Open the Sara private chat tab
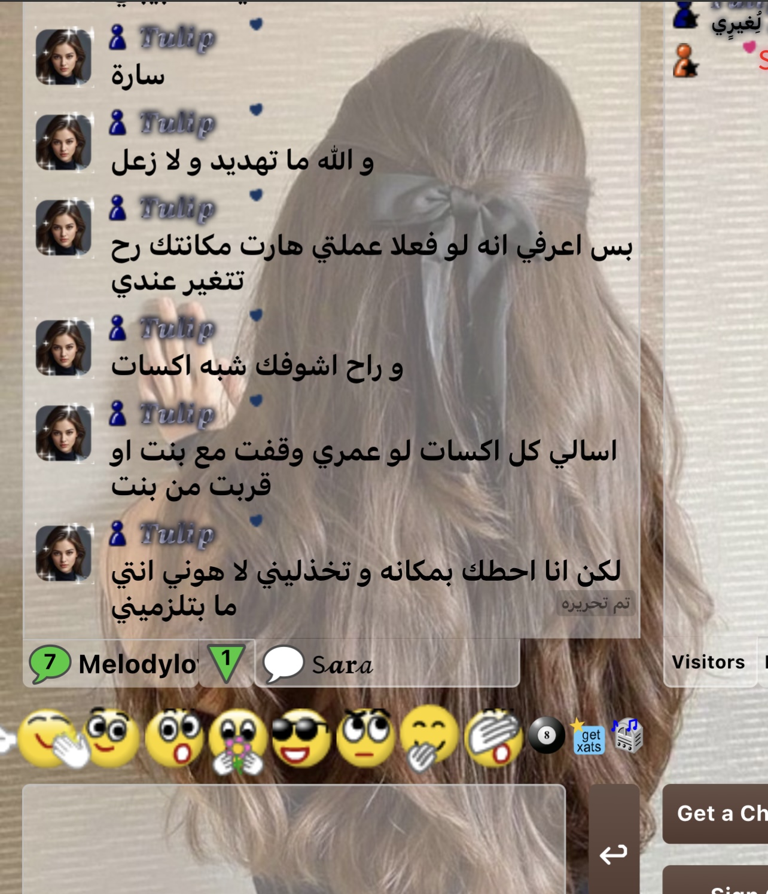The height and width of the screenshot is (894, 768). [386, 664]
